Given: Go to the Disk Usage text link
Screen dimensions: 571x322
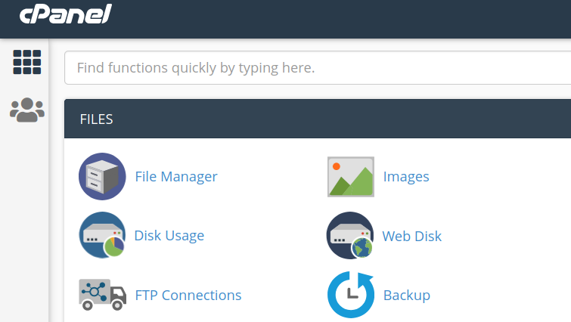Looking at the screenshot, I should [169, 236].
